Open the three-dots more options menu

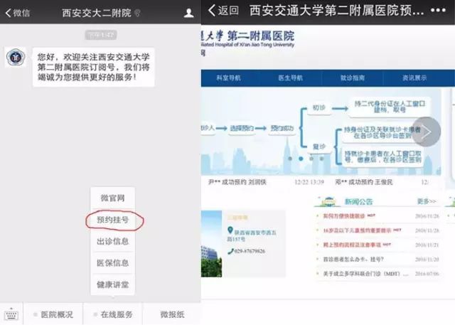tap(438, 11)
